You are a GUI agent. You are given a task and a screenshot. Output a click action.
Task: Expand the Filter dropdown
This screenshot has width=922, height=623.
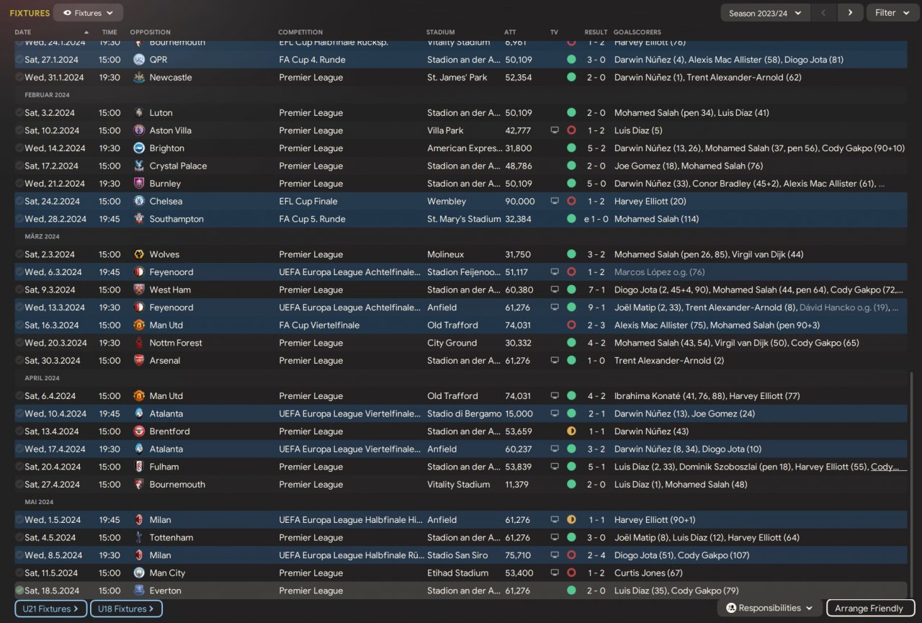[x=892, y=13]
